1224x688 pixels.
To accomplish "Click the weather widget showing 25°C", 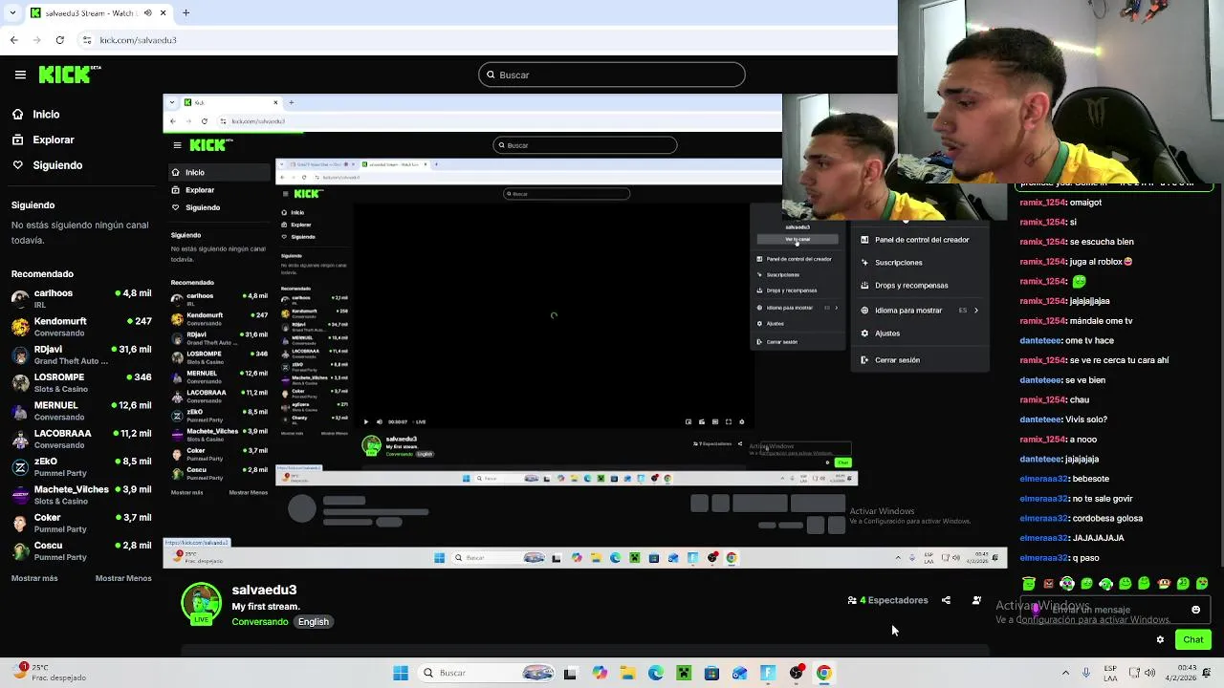I will 48,672.
